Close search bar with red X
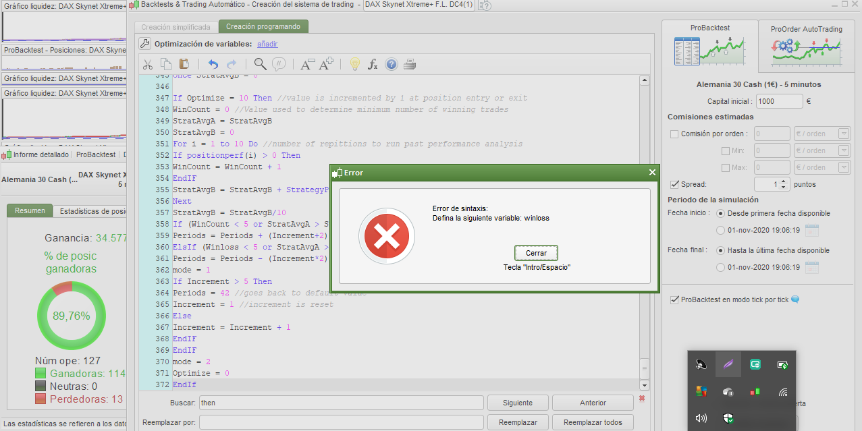Screen dimensions: 862x431 click(x=642, y=399)
